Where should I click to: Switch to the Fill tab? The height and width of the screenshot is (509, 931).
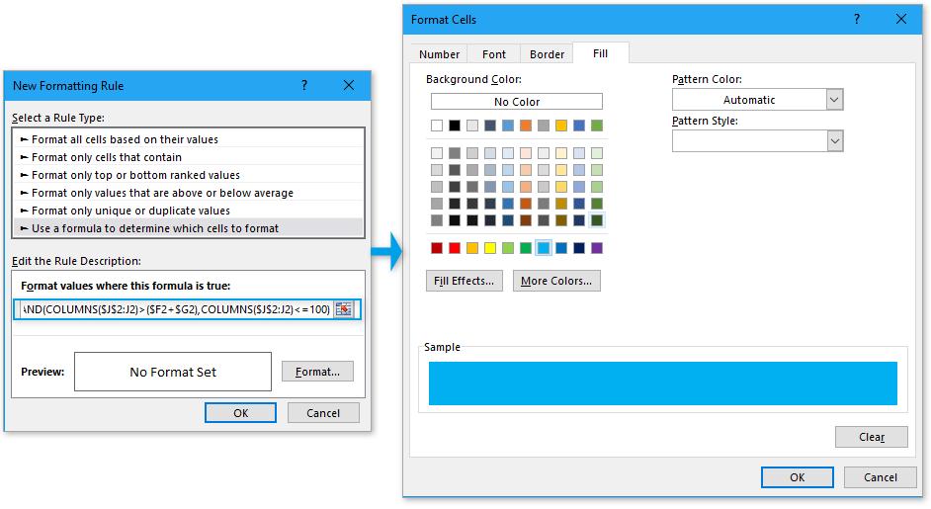pos(600,53)
